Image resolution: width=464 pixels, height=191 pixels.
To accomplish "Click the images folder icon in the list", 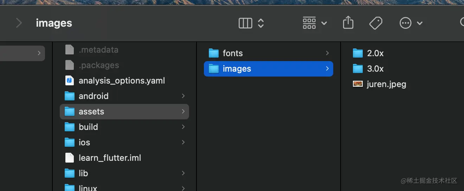I will point(214,69).
